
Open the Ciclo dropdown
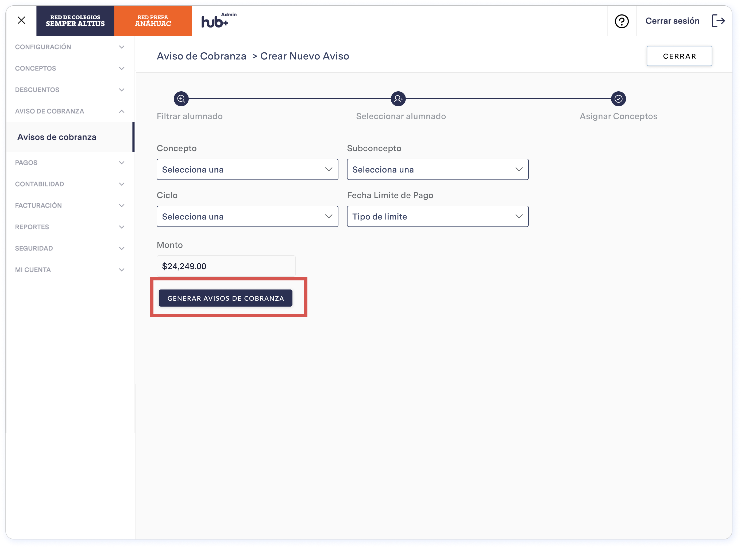247,217
